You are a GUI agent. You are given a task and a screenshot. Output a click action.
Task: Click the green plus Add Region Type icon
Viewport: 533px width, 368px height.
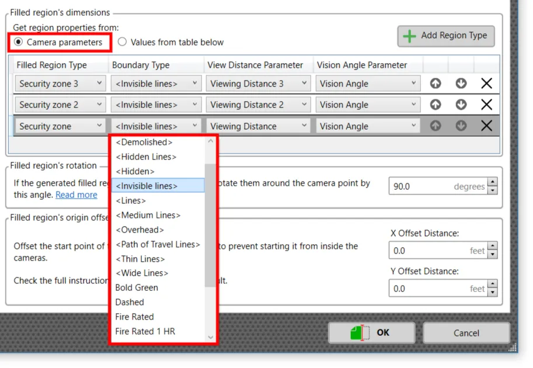(x=410, y=36)
